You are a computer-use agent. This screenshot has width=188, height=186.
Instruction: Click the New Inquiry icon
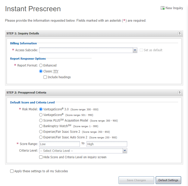pos(162,8)
